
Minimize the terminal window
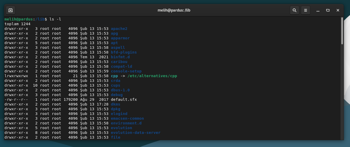318,10
